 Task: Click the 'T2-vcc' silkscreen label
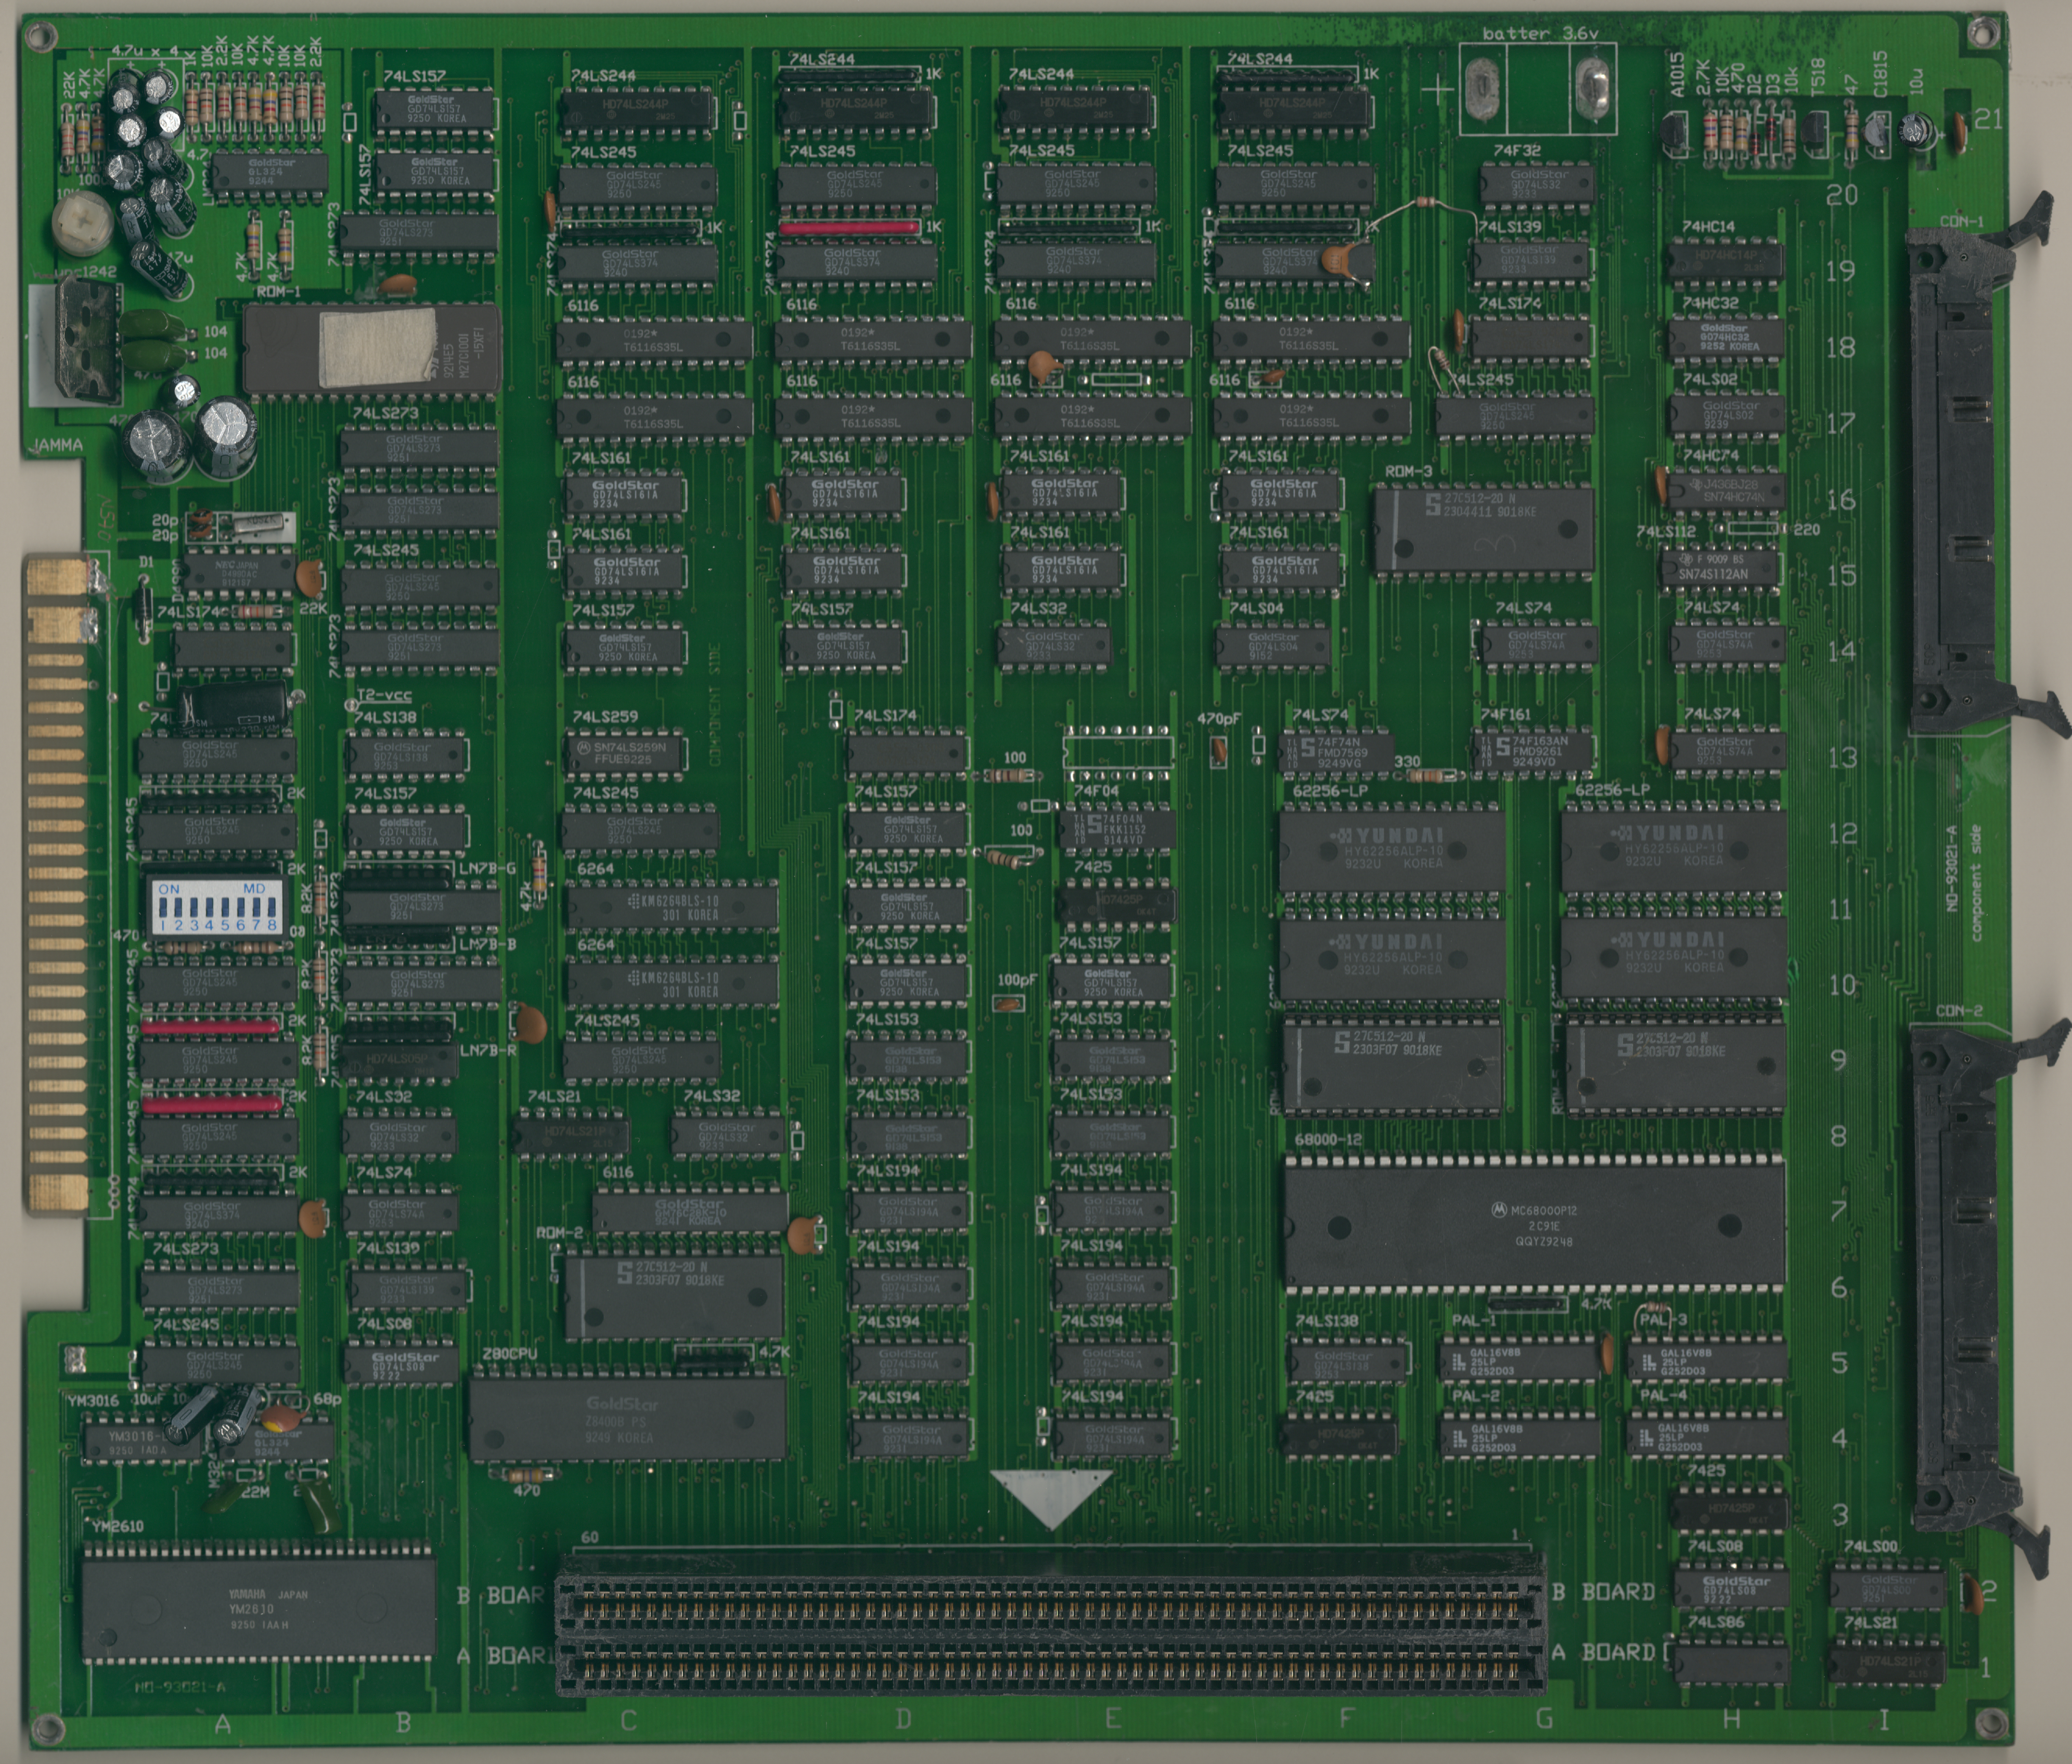point(384,696)
